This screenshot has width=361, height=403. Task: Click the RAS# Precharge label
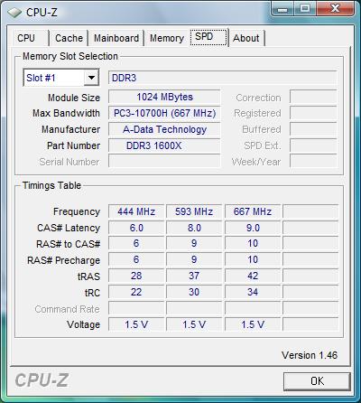coord(64,260)
